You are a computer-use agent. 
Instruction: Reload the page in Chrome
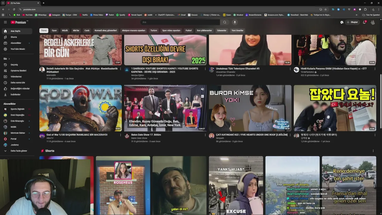[14, 9]
